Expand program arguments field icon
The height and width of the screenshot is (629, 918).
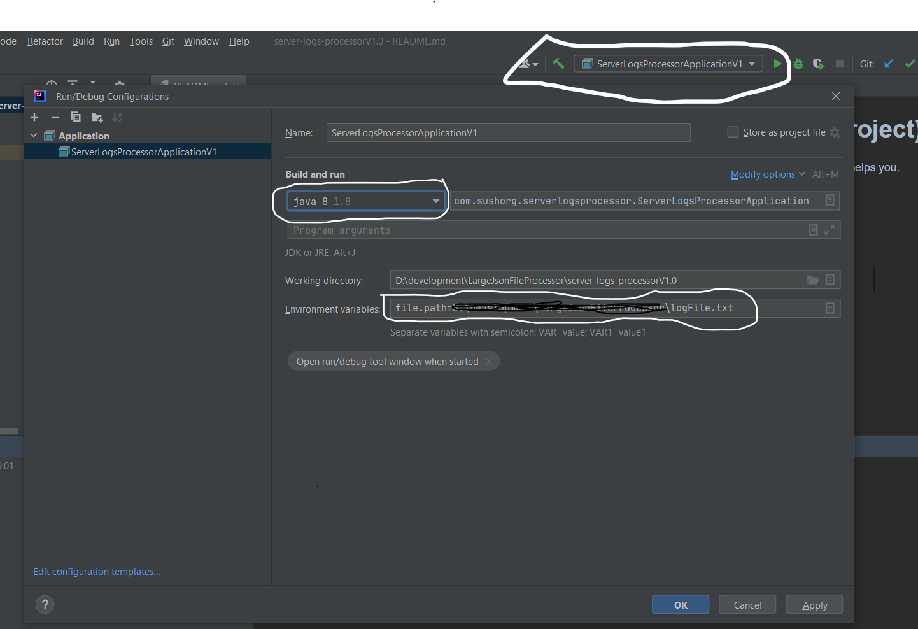(830, 230)
